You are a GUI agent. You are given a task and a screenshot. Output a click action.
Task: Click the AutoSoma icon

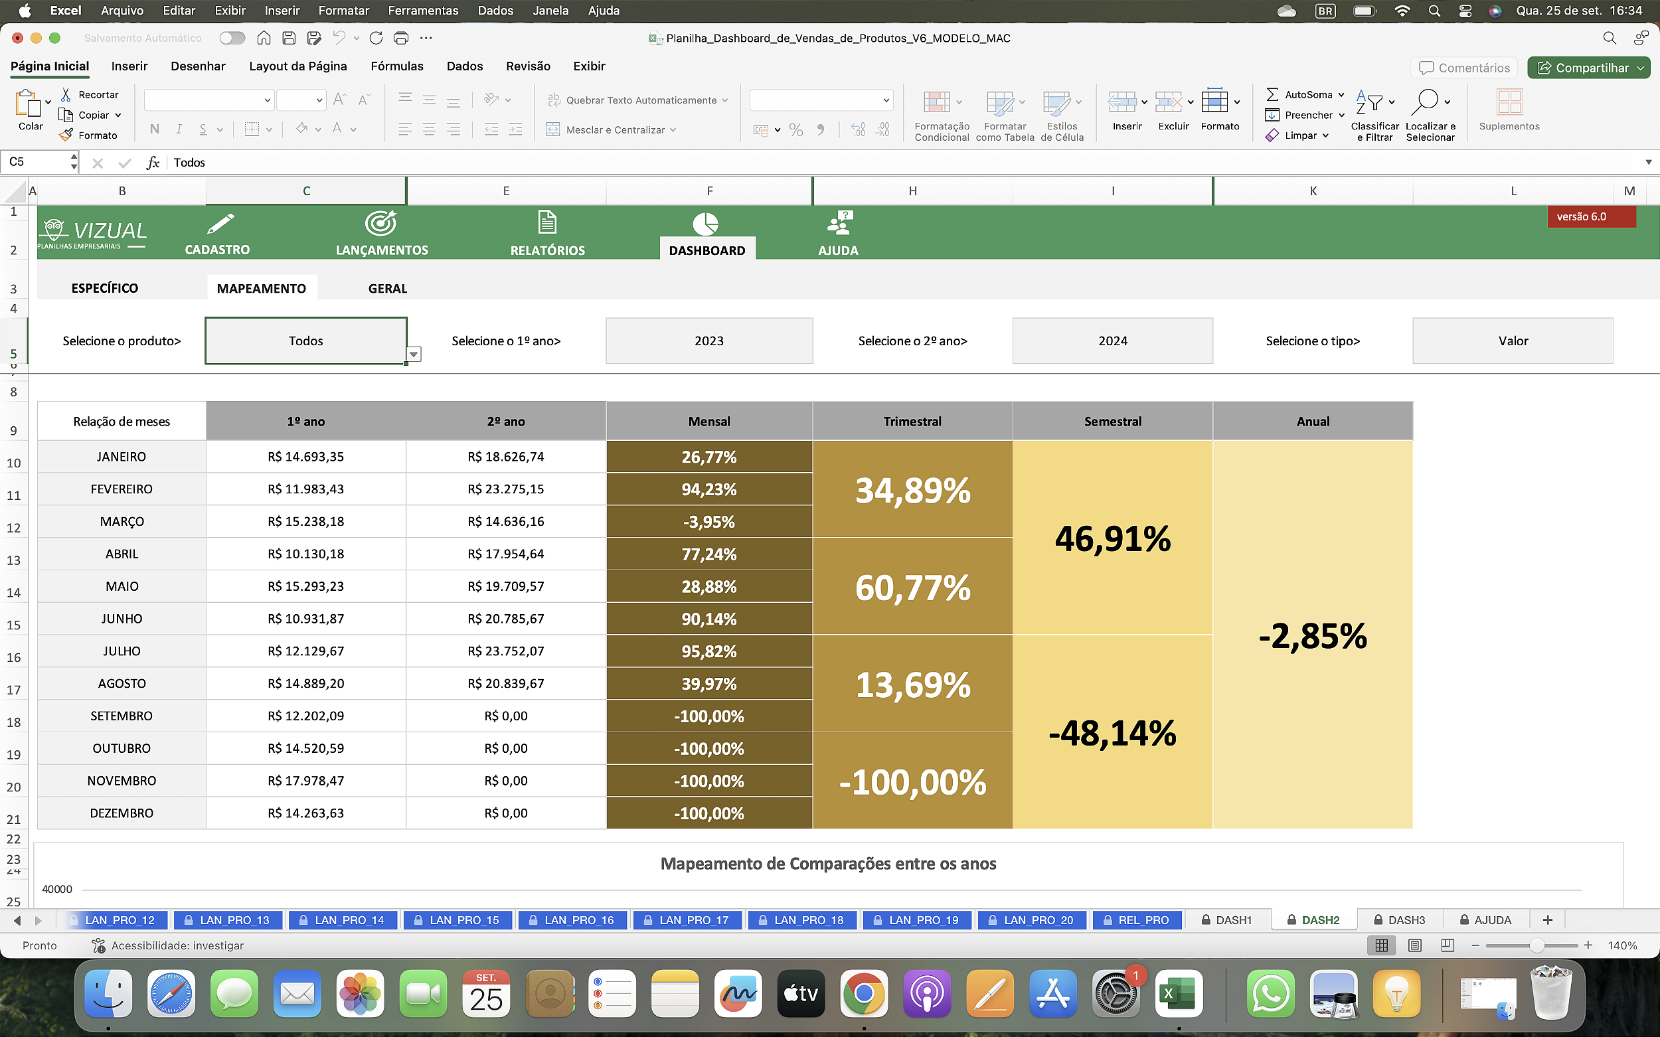pos(1272,94)
